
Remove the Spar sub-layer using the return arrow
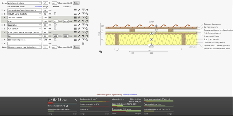83,21
